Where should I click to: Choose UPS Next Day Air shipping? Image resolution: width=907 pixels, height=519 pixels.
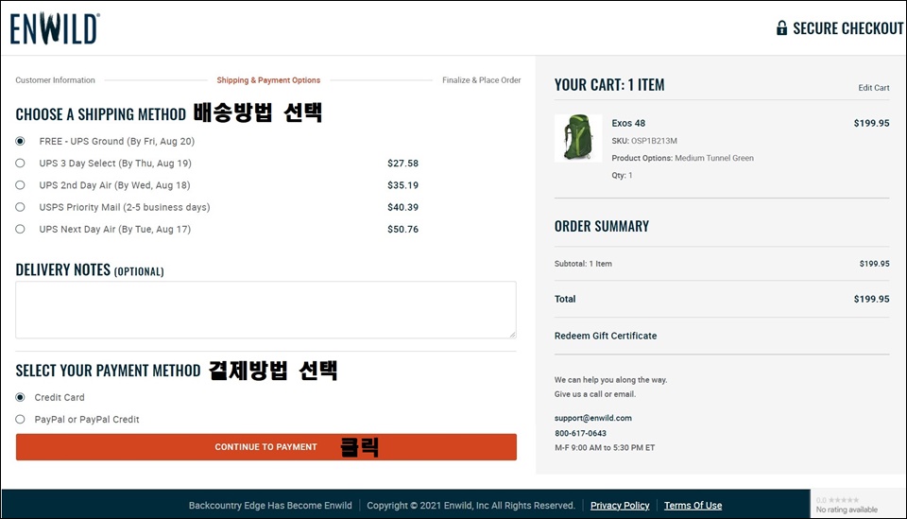[20, 229]
